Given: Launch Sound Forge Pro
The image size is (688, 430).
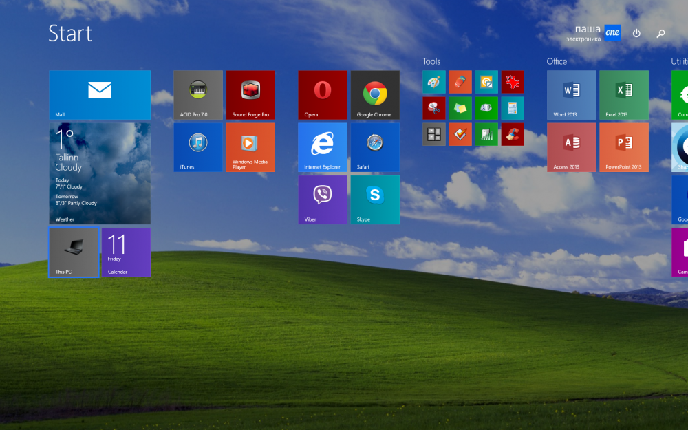Looking at the screenshot, I should pos(250,95).
